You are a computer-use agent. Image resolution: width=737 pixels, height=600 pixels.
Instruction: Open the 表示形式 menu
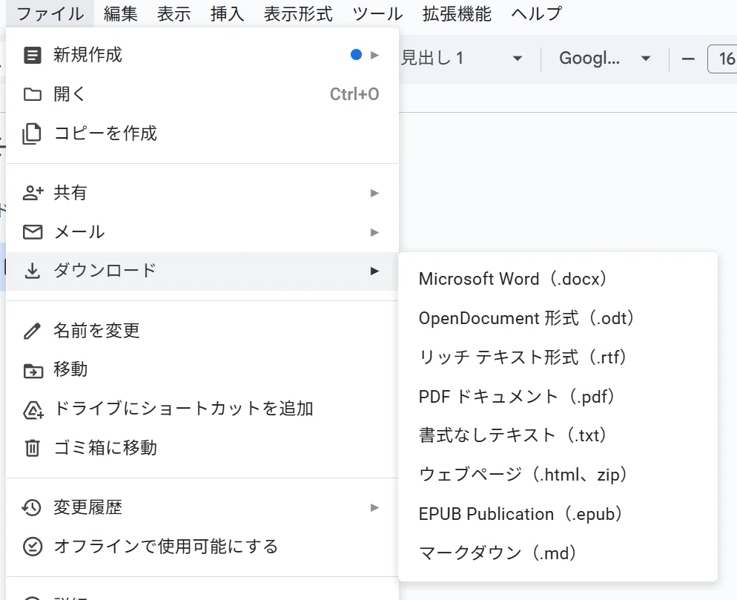point(298,13)
